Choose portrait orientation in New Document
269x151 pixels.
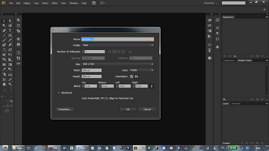tap(132, 76)
